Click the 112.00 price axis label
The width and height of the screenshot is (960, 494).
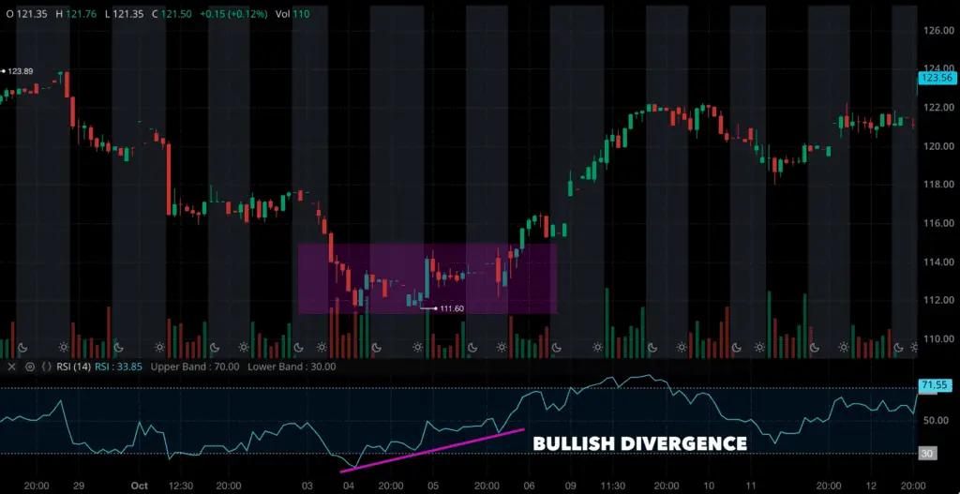pyautogui.click(x=938, y=300)
